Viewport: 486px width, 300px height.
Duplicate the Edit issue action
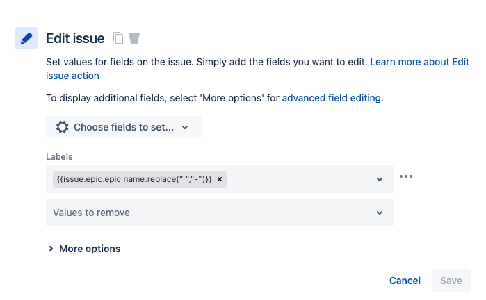tap(118, 38)
